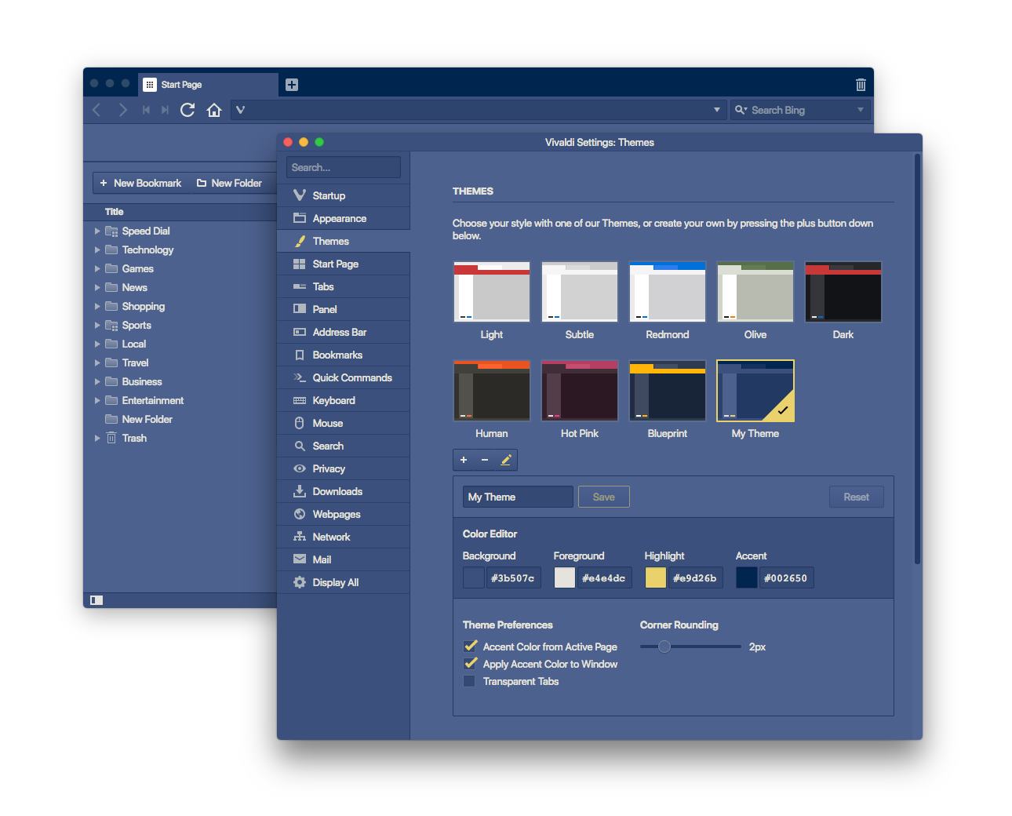1012x816 pixels.
Task: Enable Transparent Tabs checkbox
Action: (469, 681)
